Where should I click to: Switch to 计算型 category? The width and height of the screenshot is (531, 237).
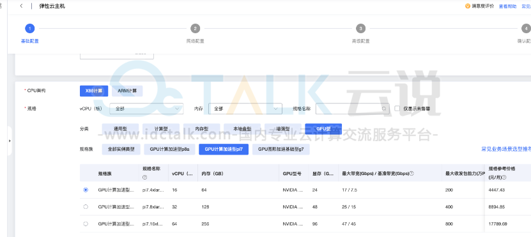(x=161, y=129)
